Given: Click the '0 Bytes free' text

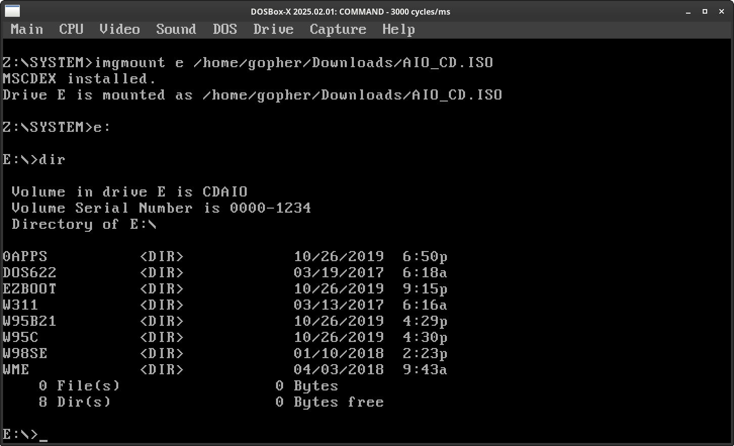Looking at the screenshot, I should click(330, 402).
